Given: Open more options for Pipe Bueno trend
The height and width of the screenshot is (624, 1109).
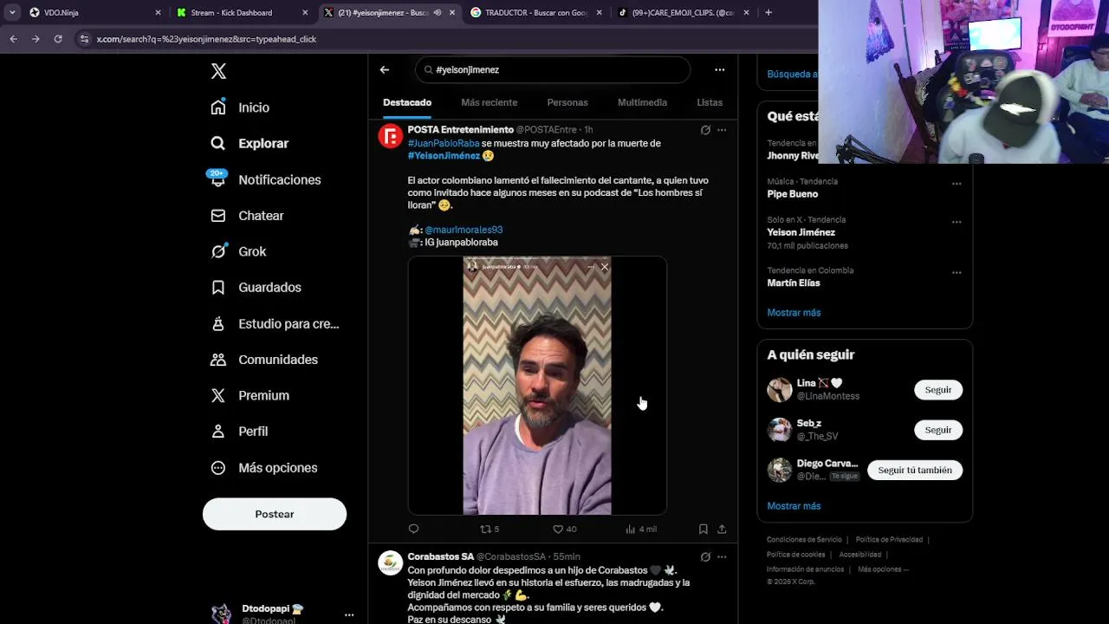Looking at the screenshot, I should (957, 184).
